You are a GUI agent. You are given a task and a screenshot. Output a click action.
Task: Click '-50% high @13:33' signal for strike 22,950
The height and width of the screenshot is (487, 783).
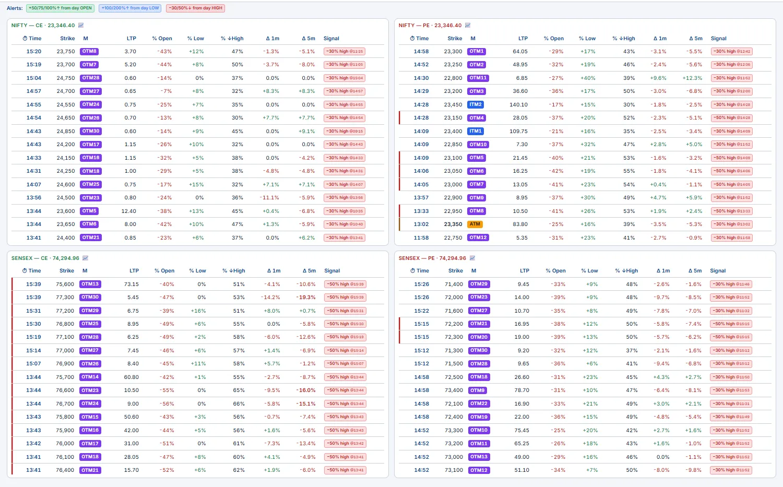pos(732,211)
